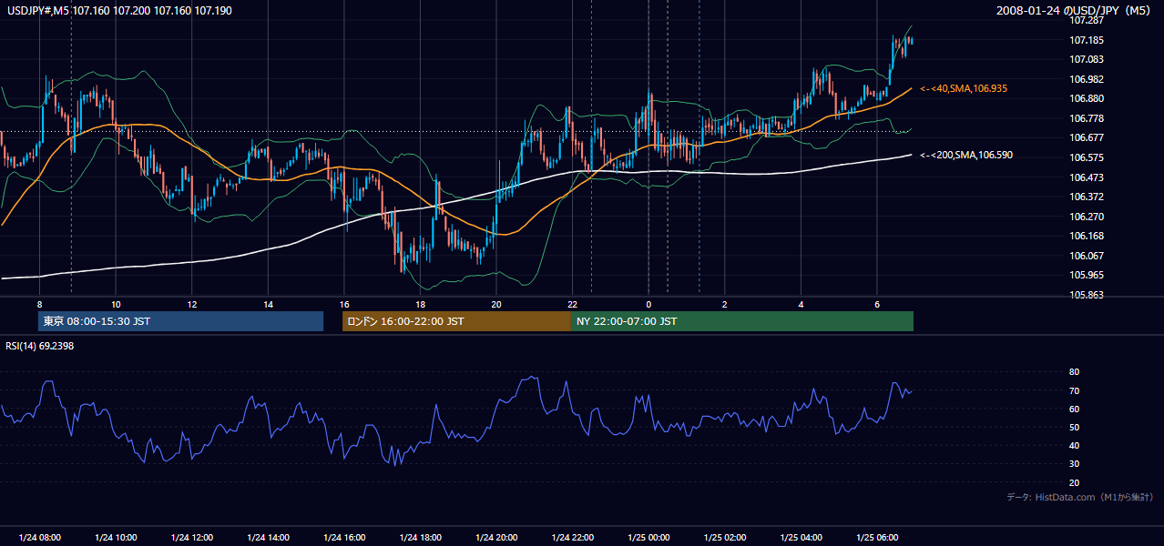This screenshot has height=546, width=1164.
Task: Click the 1/24 16:00 time axis label
Action: [x=344, y=538]
